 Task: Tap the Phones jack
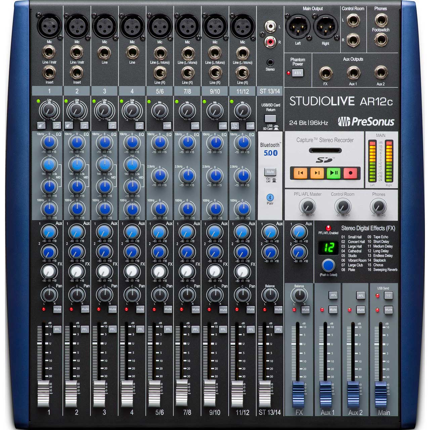[381, 20]
